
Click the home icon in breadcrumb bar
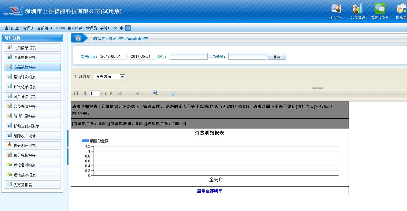click(x=78, y=38)
